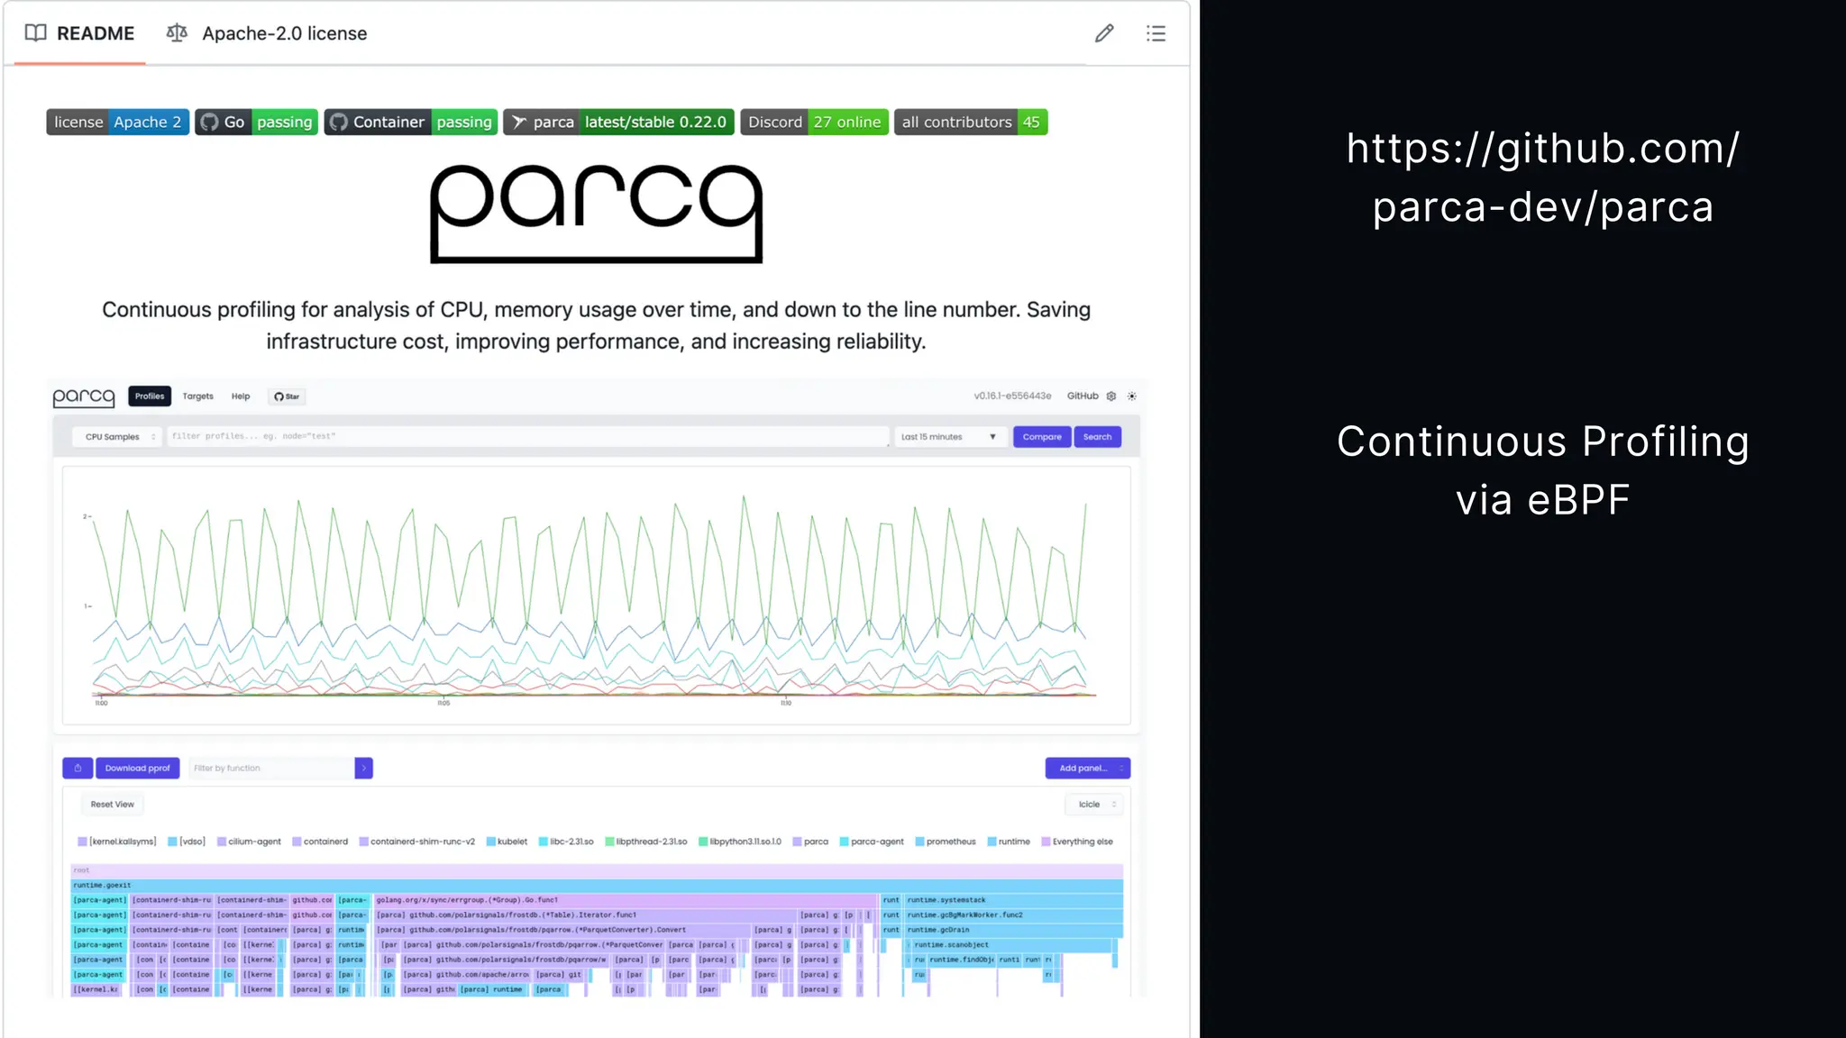
Task: Click the Filter by function input
Action: [271, 768]
